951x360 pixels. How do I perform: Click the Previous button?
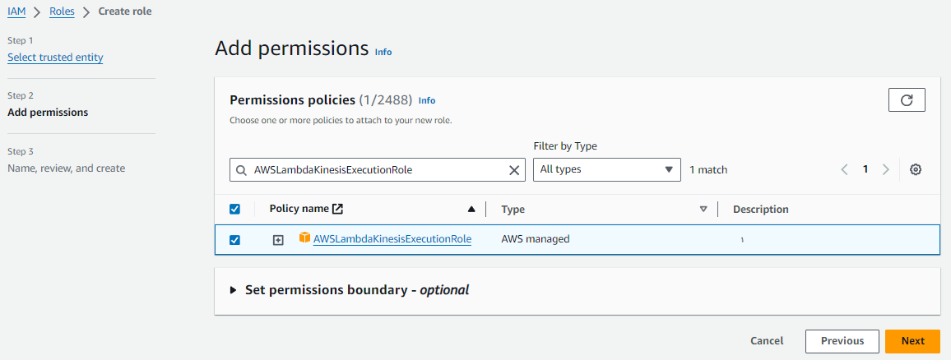[842, 341]
